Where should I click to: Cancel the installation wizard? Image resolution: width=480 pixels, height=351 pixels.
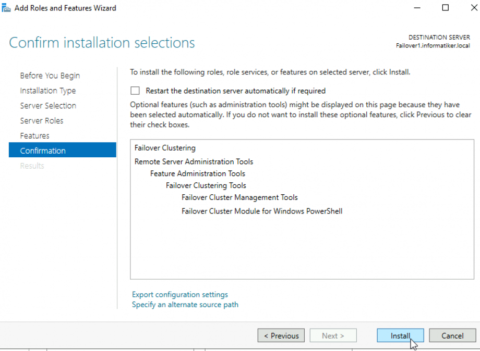pyautogui.click(x=452, y=335)
